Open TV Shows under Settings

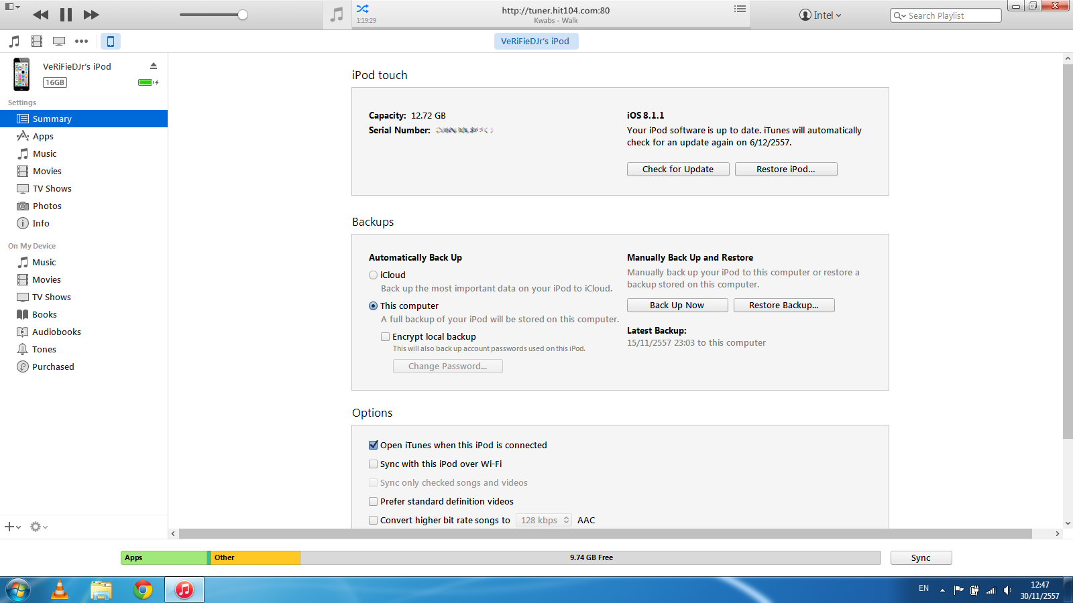point(84,188)
